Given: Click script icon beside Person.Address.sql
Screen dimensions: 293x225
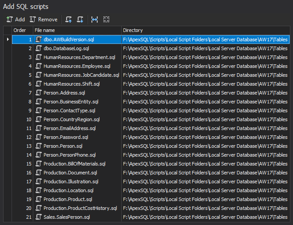Looking at the screenshot, I should (39, 93).
